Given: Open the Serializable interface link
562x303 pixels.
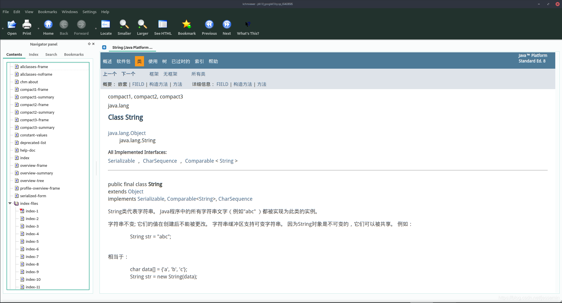Looking at the screenshot, I should 121,161.
